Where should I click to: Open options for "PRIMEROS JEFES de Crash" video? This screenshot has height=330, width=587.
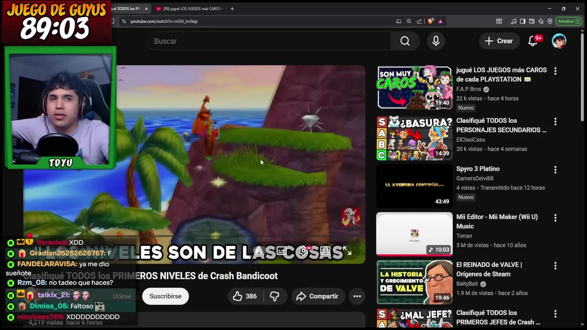[x=555, y=313]
